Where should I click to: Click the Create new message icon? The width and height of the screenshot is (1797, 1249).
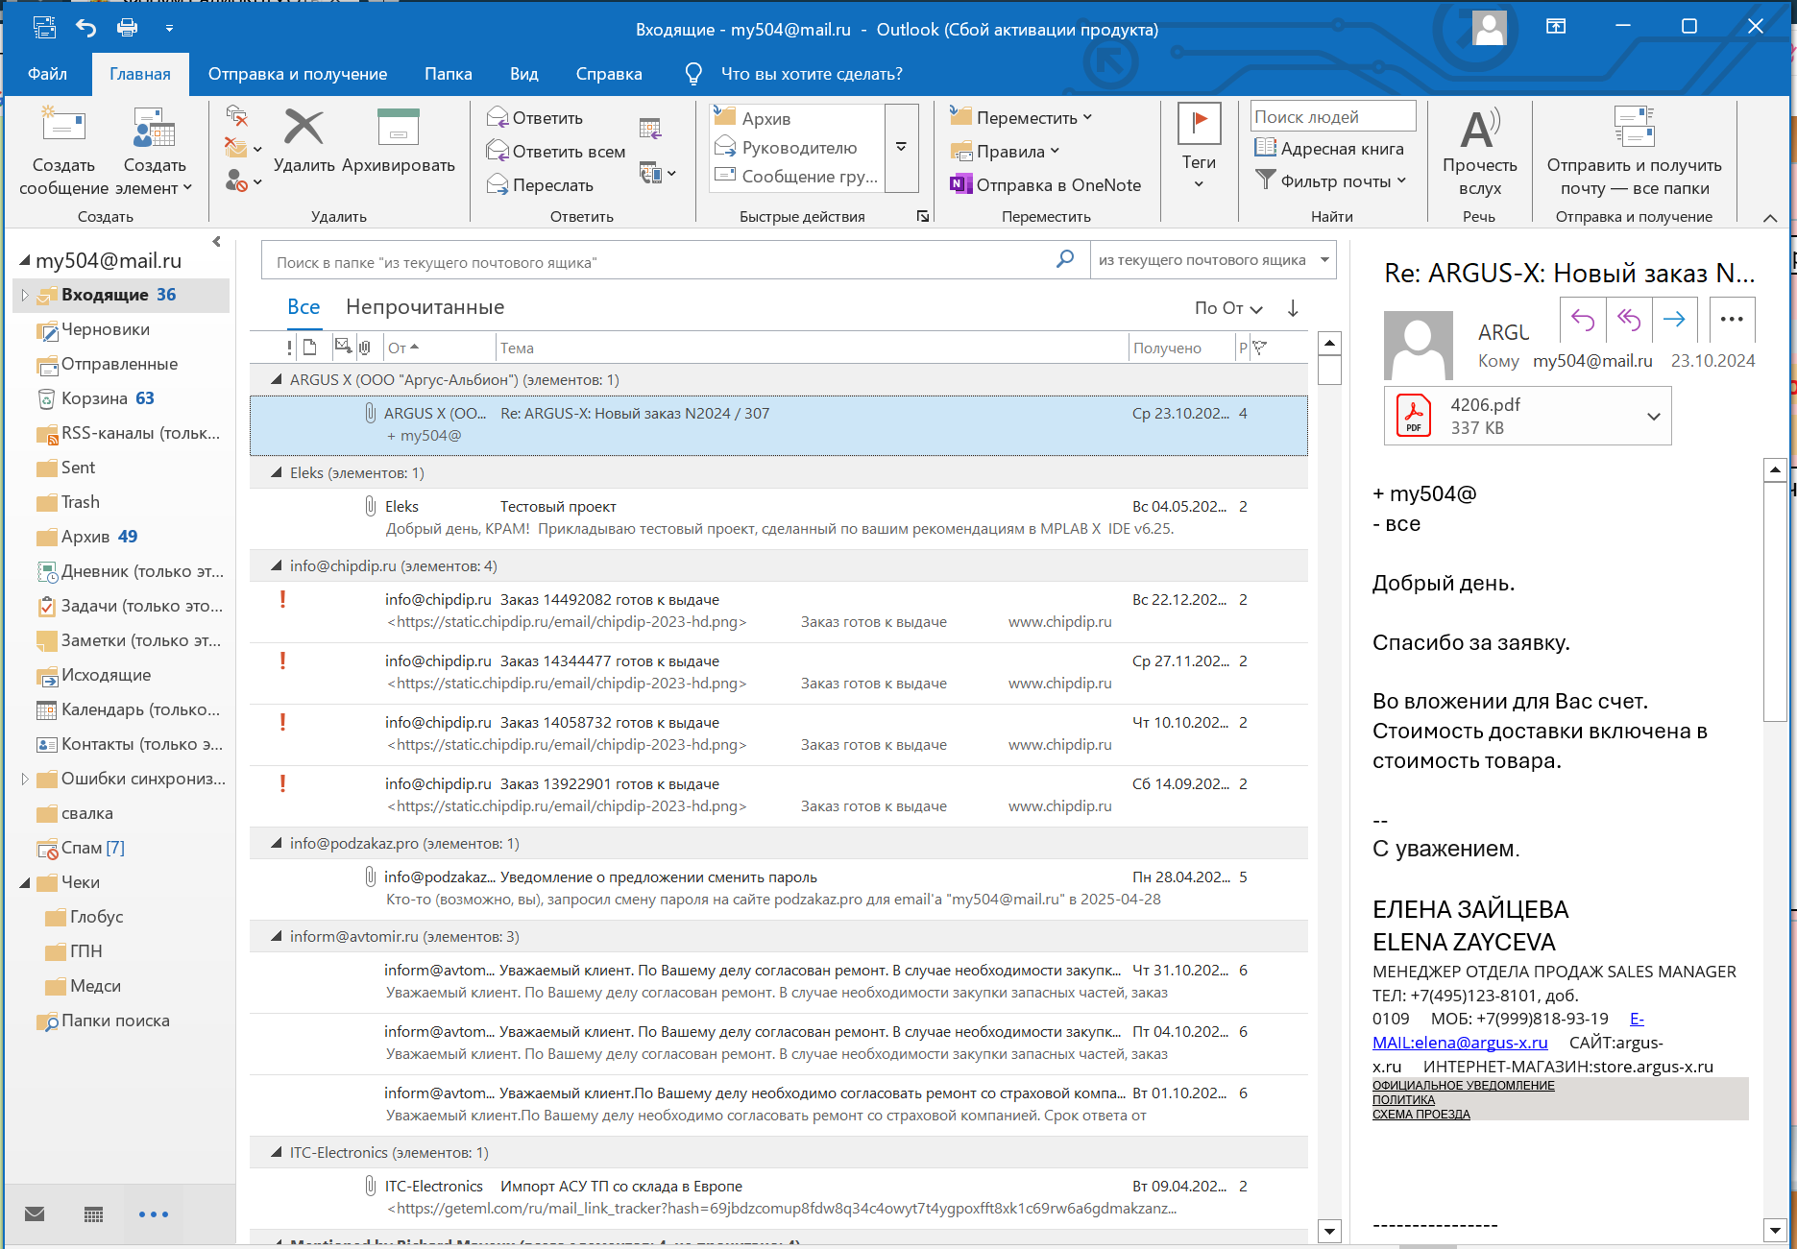[x=63, y=127]
